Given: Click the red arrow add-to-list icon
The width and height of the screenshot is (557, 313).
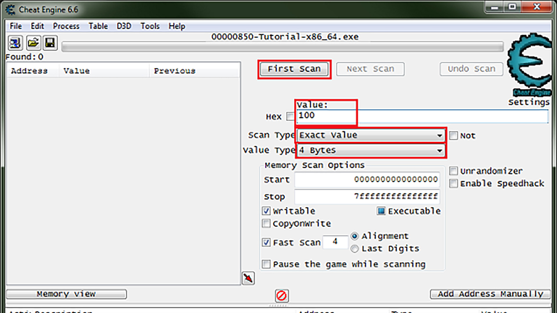Looking at the screenshot, I should (248, 278).
